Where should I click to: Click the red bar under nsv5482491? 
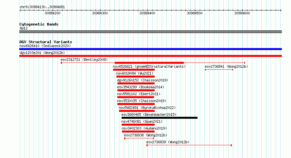click(137, 111)
